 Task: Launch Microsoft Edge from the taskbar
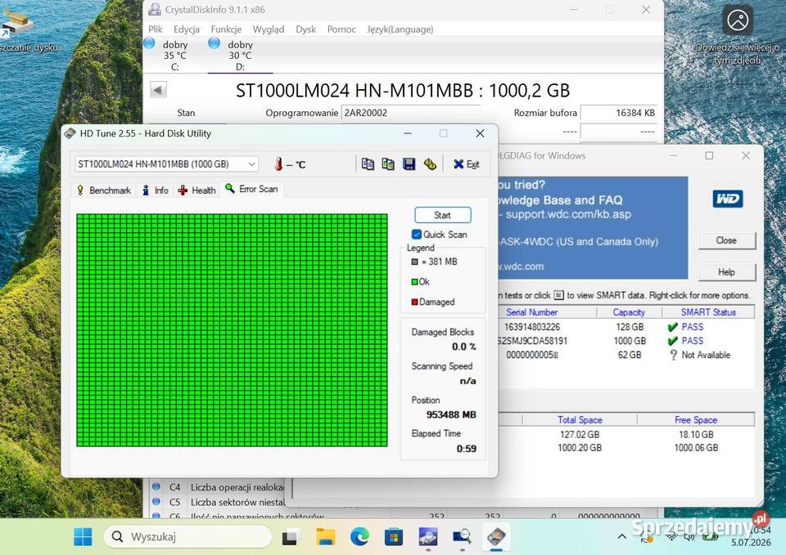(x=359, y=536)
